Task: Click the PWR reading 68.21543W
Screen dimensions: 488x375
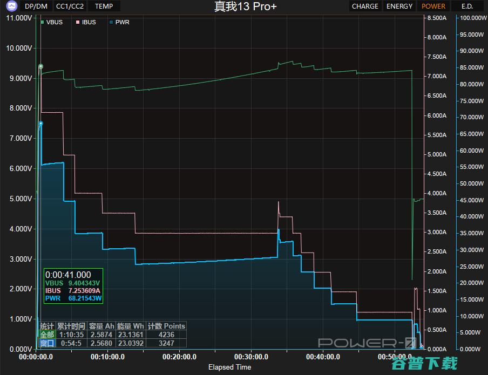Action: 85,298
